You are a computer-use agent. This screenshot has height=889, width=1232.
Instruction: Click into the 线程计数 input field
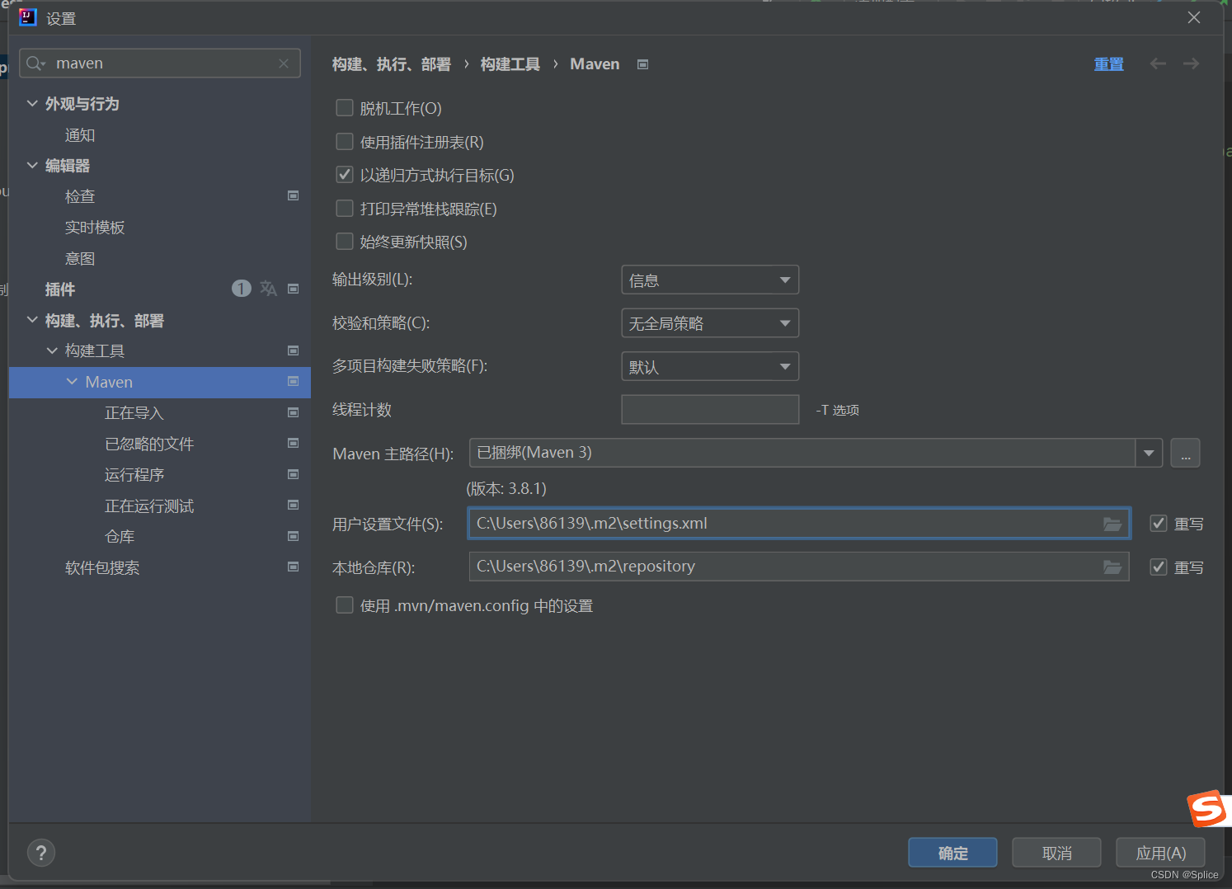point(710,409)
